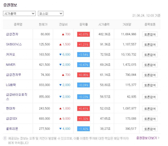Click 토론참여 button for 현대차
The image size is (168, 146).
[x=150, y=109]
